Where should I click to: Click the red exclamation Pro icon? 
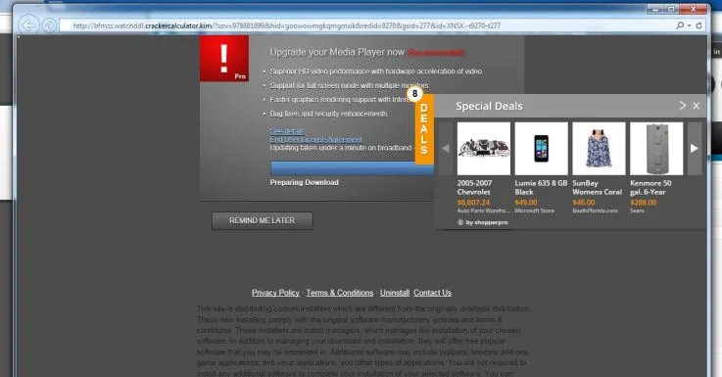tap(224, 59)
